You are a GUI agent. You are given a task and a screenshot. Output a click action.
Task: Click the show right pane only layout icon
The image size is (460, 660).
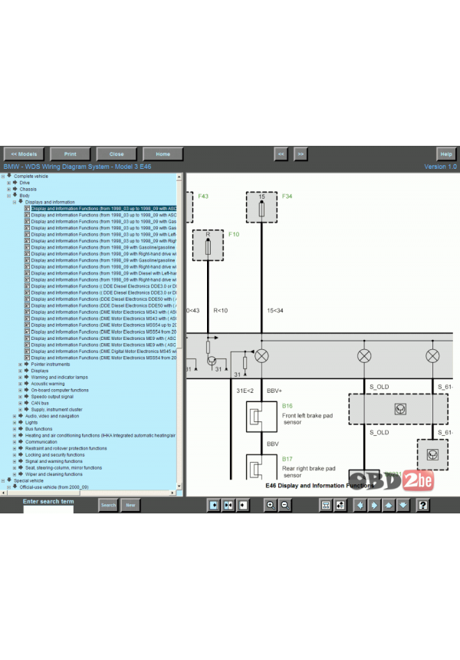pyautogui.click(x=243, y=505)
